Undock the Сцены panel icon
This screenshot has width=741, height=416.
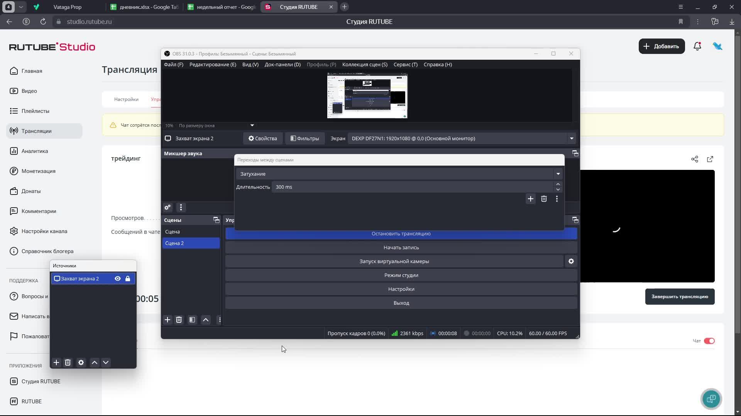click(x=217, y=220)
